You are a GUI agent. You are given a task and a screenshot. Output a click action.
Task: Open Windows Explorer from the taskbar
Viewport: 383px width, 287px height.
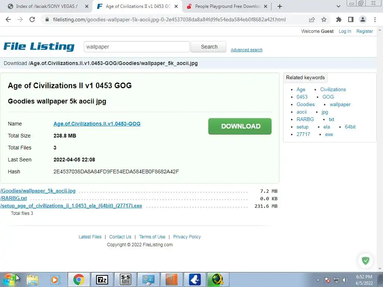(x=33, y=280)
